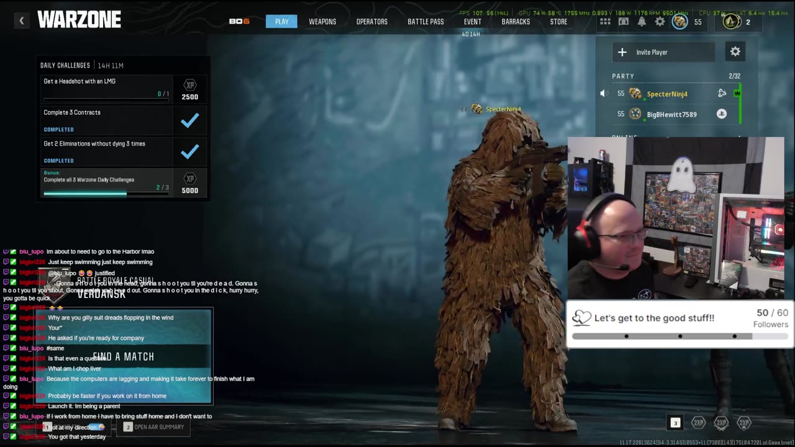Viewport: 795px width, 447px height.
Task: Click the 50/60 followers goal bar
Action: (x=680, y=336)
